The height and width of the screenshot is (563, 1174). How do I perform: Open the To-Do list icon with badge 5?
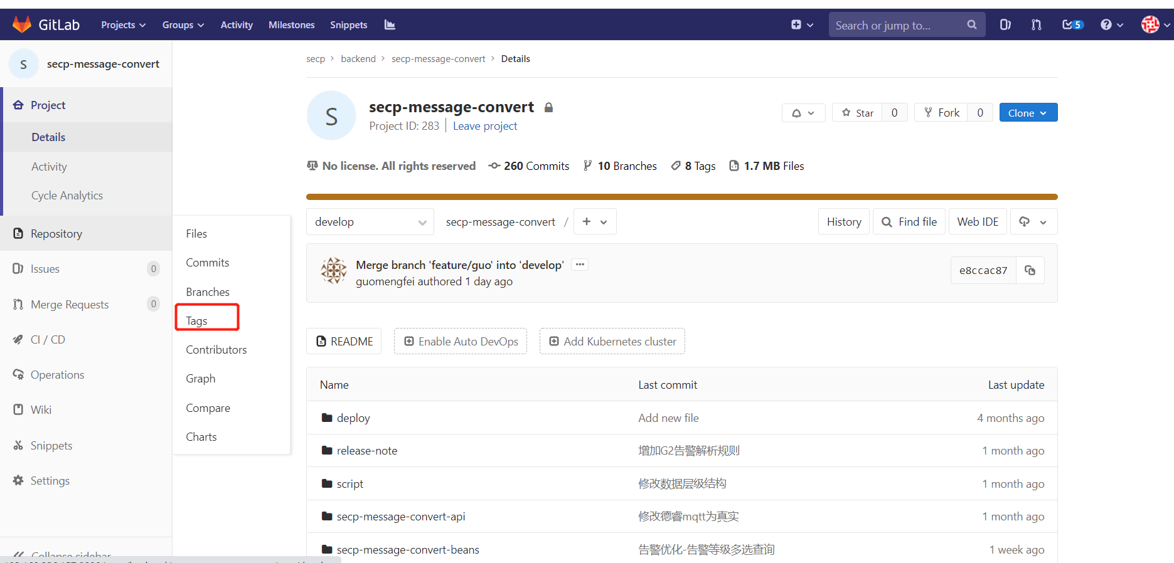(x=1072, y=24)
